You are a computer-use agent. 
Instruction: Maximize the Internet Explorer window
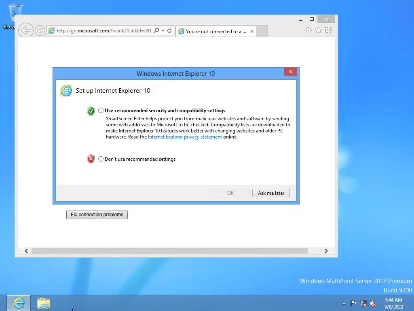tap(312, 19)
